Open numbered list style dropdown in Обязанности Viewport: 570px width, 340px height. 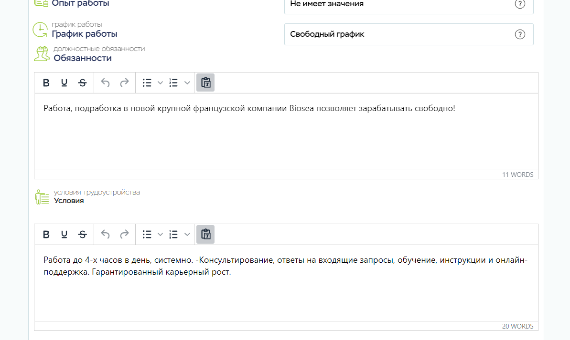[187, 83]
